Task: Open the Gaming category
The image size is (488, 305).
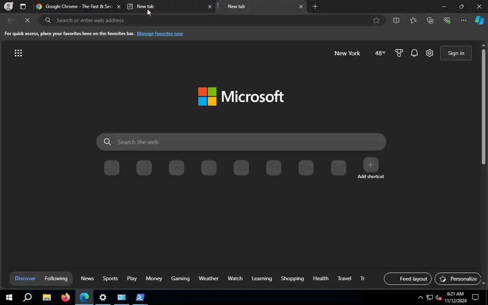Action: click(180, 278)
